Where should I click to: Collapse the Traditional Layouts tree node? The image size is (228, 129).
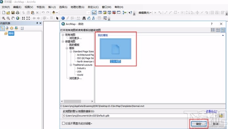(x=71, y=65)
